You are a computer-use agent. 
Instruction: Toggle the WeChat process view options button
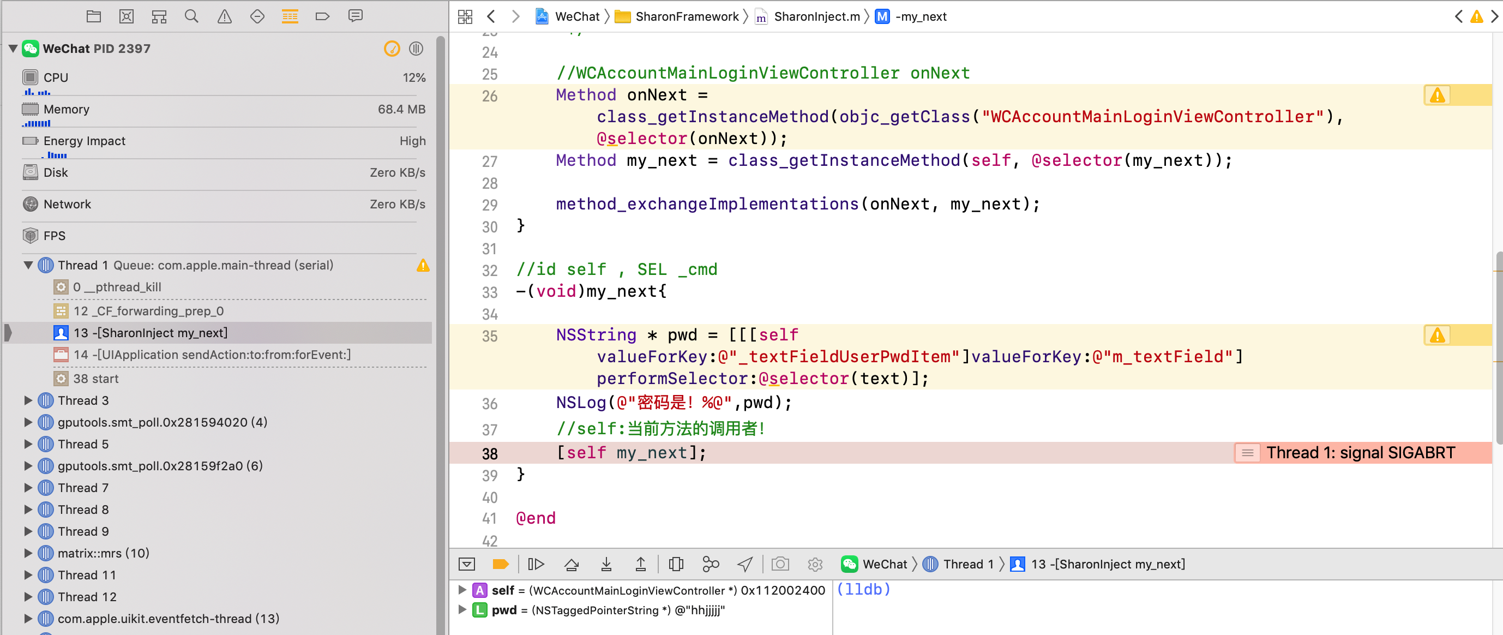(x=416, y=49)
